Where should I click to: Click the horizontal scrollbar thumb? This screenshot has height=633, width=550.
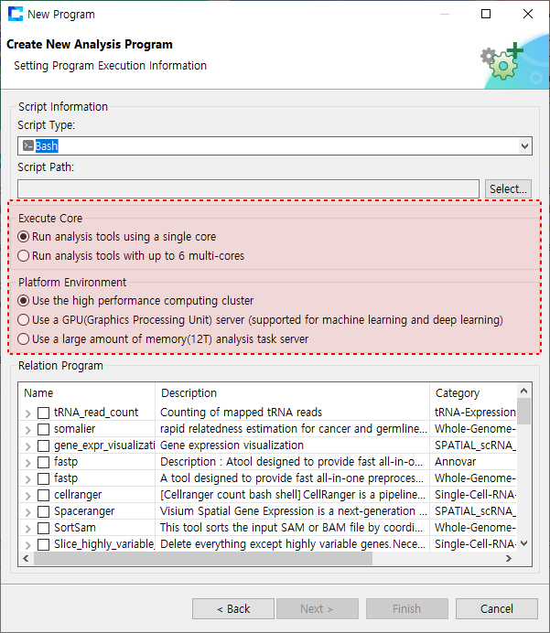[x=203, y=558]
